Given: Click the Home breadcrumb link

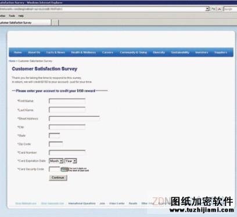Looking at the screenshot, I should (x=12, y=61).
